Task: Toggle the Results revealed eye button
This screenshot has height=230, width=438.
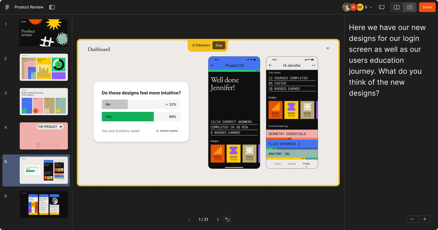Action: click(167, 131)
